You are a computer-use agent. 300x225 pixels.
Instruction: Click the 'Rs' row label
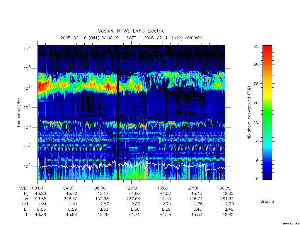pos(26,194)
